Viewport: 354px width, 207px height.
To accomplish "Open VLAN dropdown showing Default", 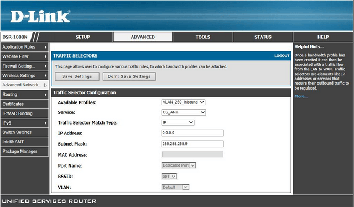I will [x=175, y=187].
